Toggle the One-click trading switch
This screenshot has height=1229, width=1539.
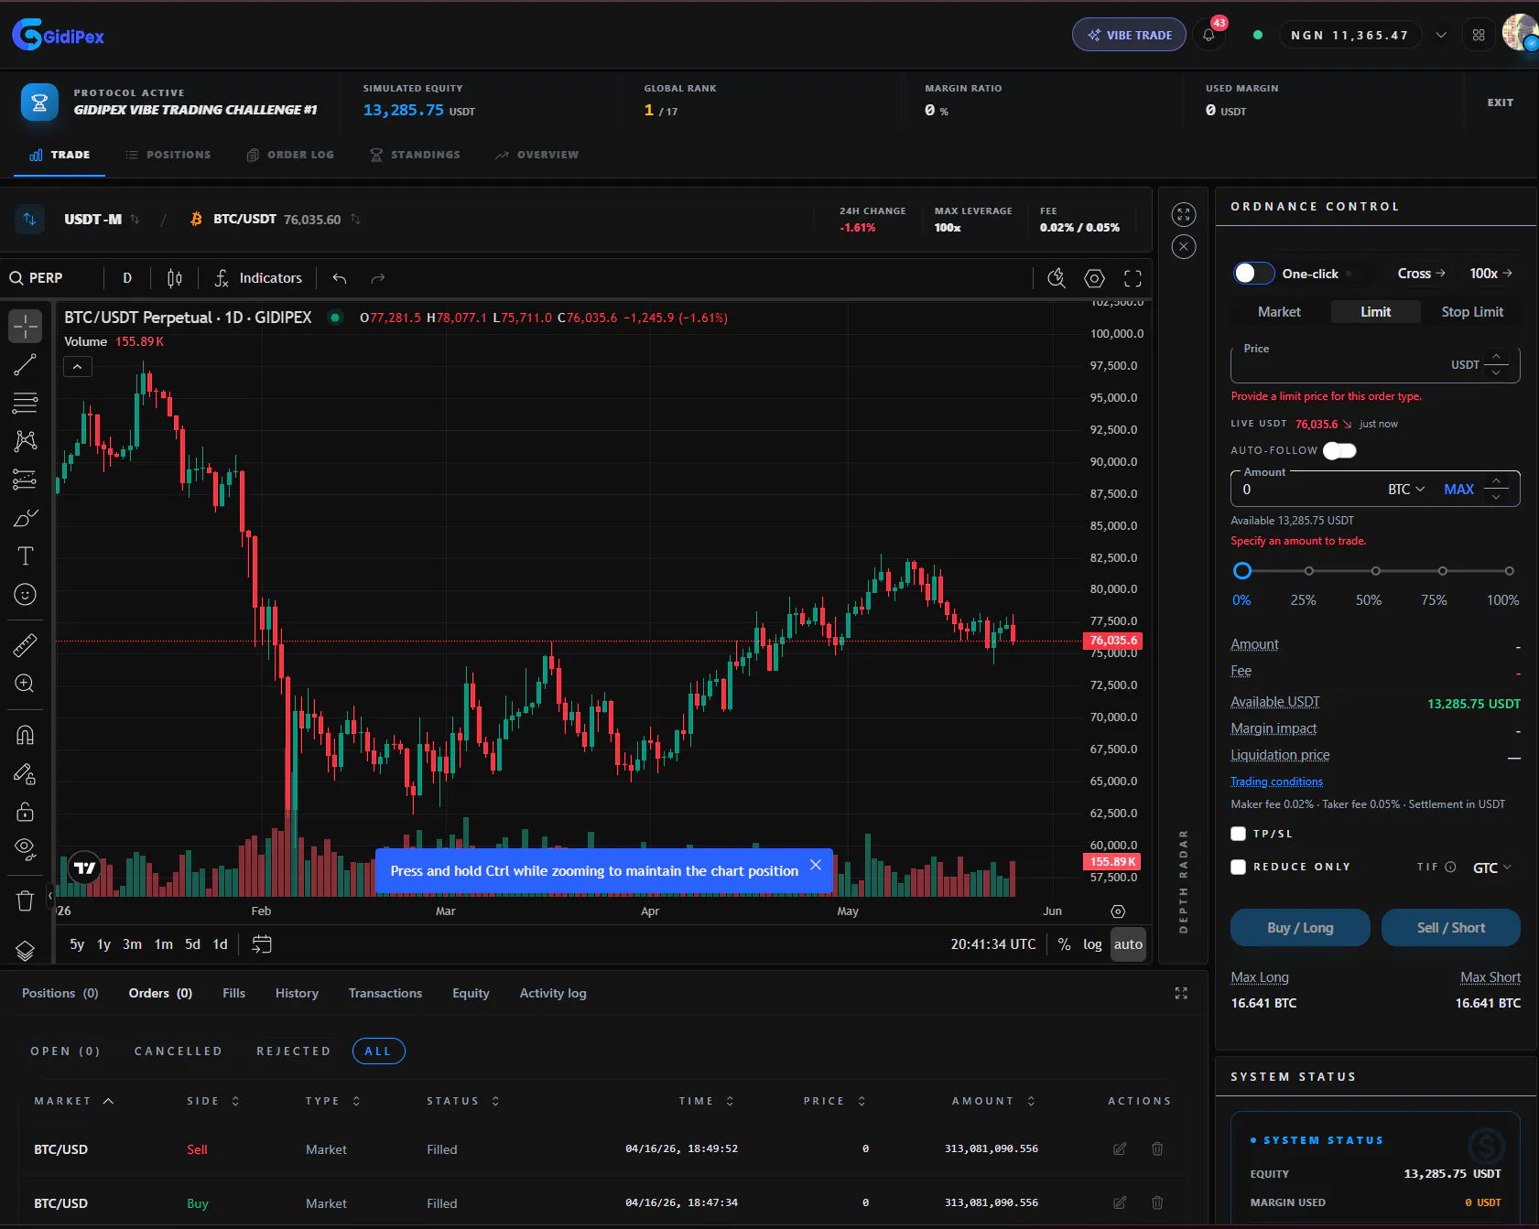pos(1253,274)
